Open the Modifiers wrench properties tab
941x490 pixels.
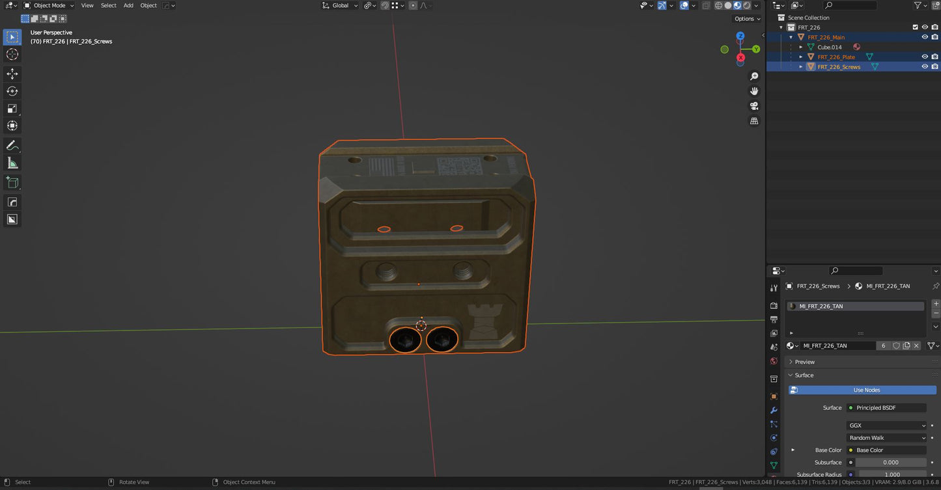tap(774, 411)
